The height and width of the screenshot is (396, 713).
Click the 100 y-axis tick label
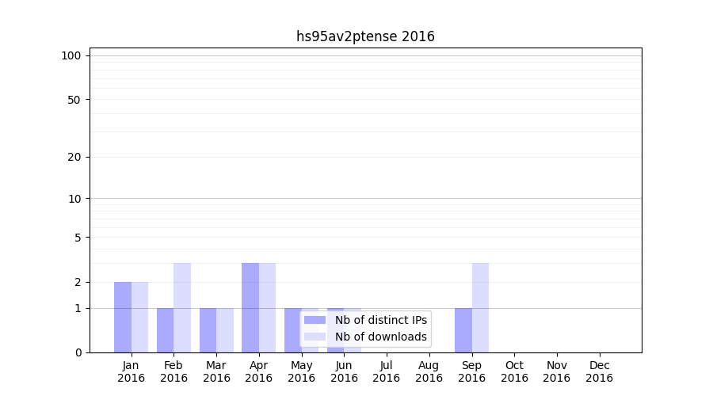pos(71,55)
